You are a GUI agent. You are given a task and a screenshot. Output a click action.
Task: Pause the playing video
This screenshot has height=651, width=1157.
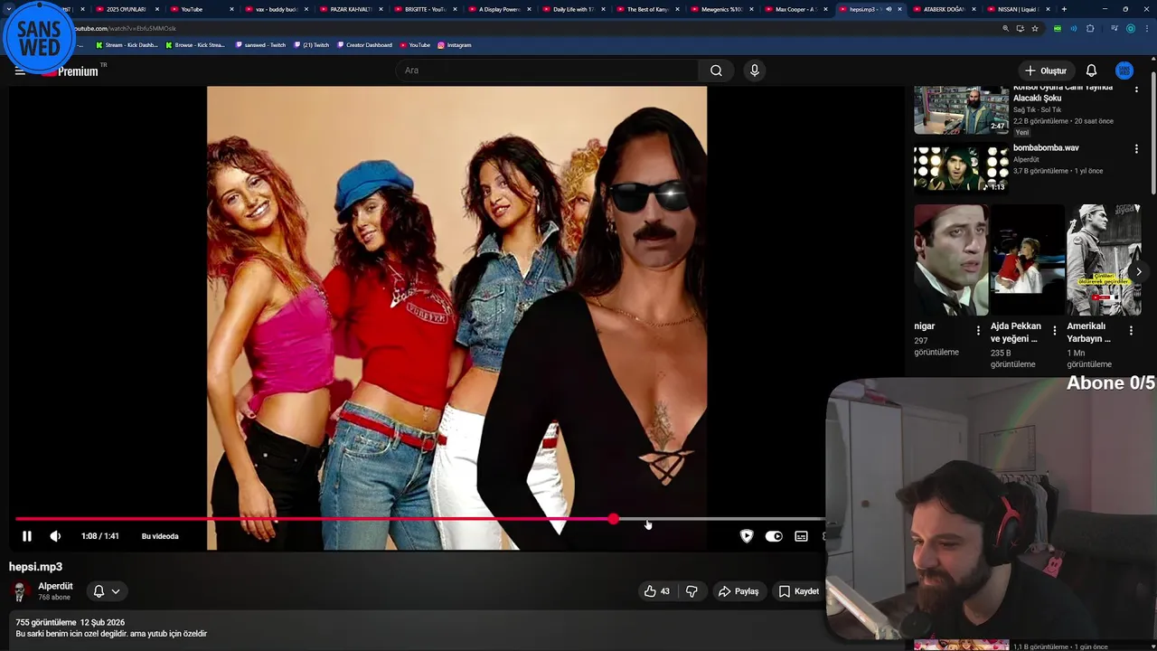(x=27, y=536)
